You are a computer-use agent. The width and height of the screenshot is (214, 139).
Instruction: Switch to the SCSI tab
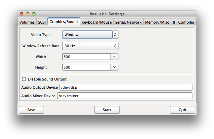click(x=42, y=22)
